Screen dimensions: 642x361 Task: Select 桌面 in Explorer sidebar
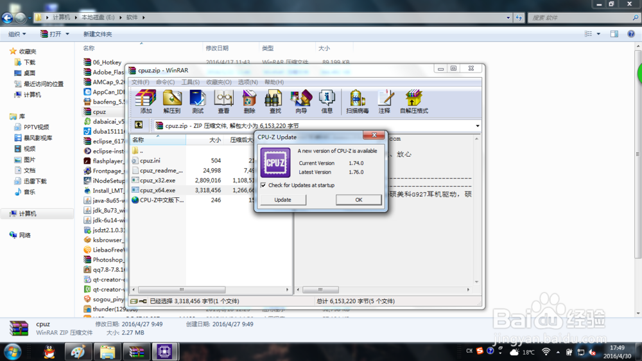pyautogui.click(x=30, y=73)
